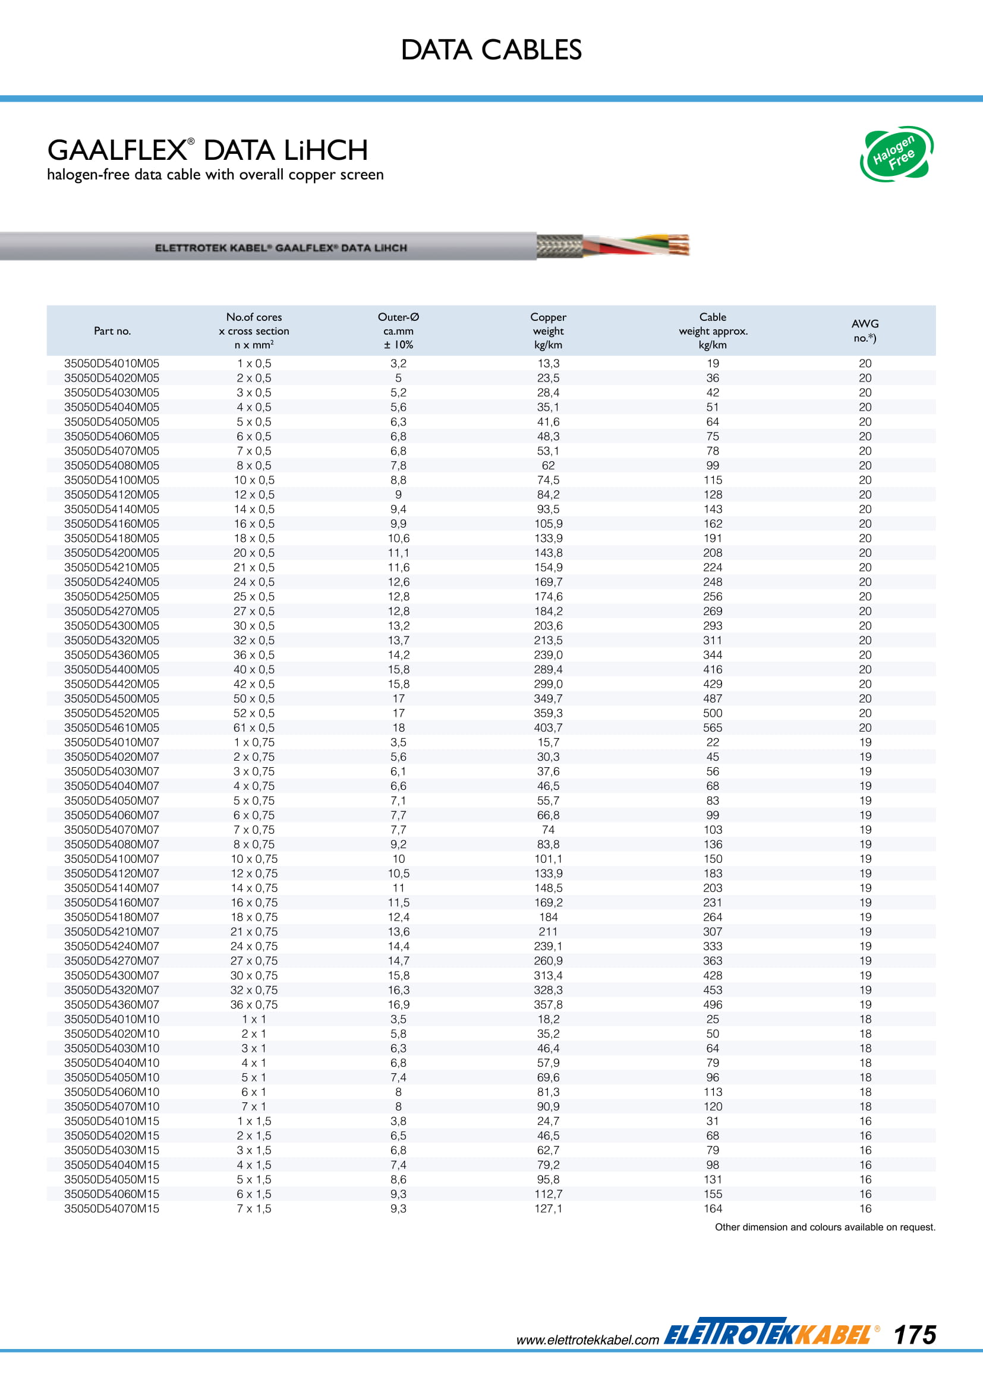Click the 'Part no.' column header
This screenshot has height=1390, width=983.
pos(112,331)
